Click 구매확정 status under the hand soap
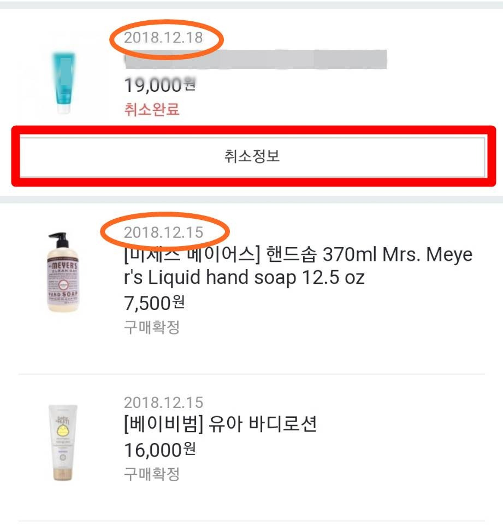Image resolution: width=503 pixels, height=525 pixels. [x=152, y=328]
